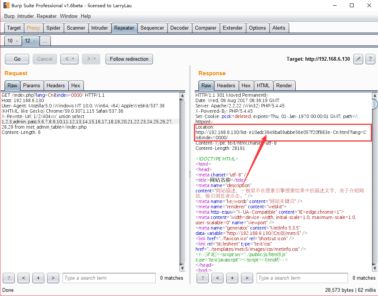Open the request Params tab
Viewport: 378px width, 296px height.
pos(31,85)
